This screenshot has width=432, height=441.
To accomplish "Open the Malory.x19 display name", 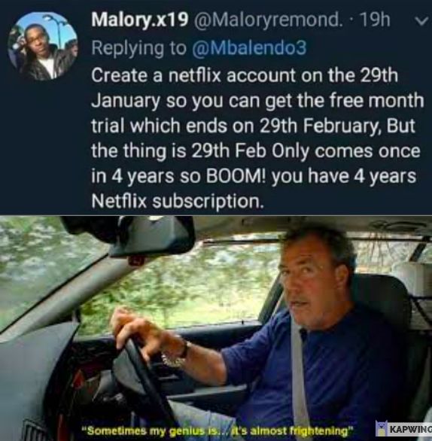I will [139, 20].
